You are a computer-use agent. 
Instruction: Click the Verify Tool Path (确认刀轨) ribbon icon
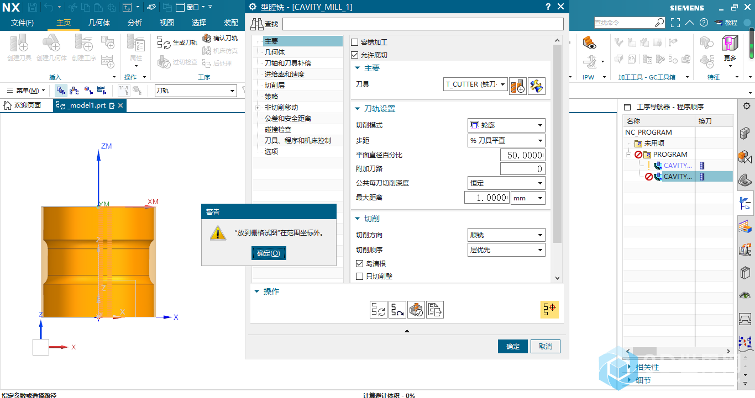coord(207,38)
